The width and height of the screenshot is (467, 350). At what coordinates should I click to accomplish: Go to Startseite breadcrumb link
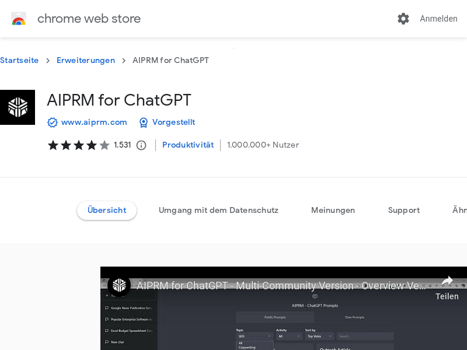[19, 61]
